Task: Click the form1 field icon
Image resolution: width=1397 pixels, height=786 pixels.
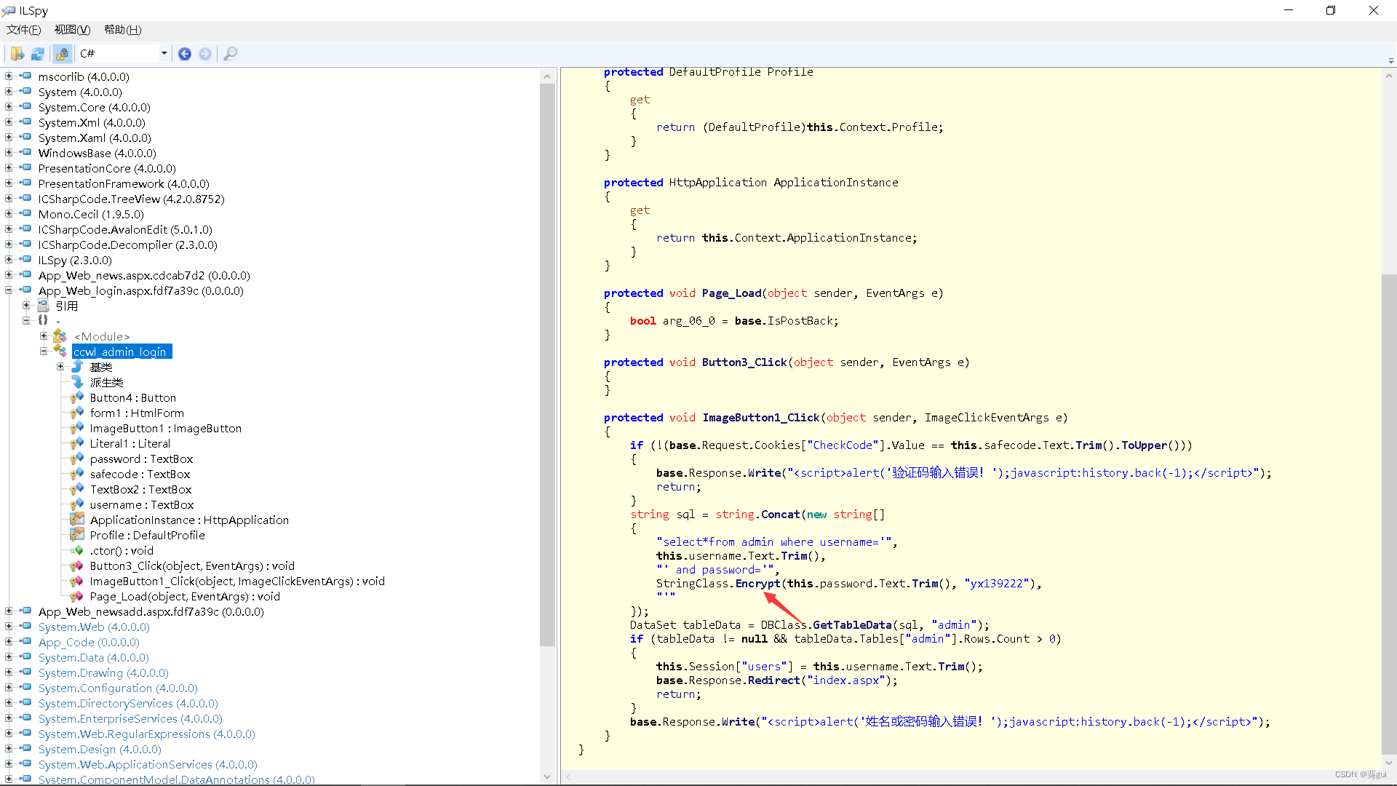Action: 77,412
